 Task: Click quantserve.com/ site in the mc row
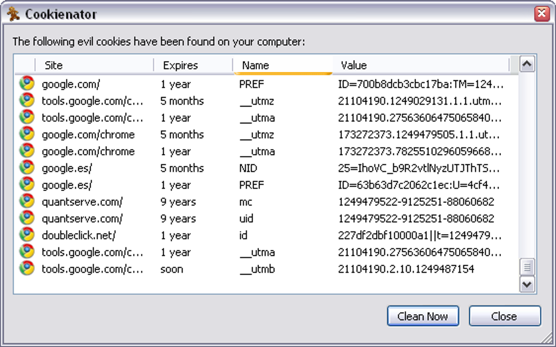[82, 202]
